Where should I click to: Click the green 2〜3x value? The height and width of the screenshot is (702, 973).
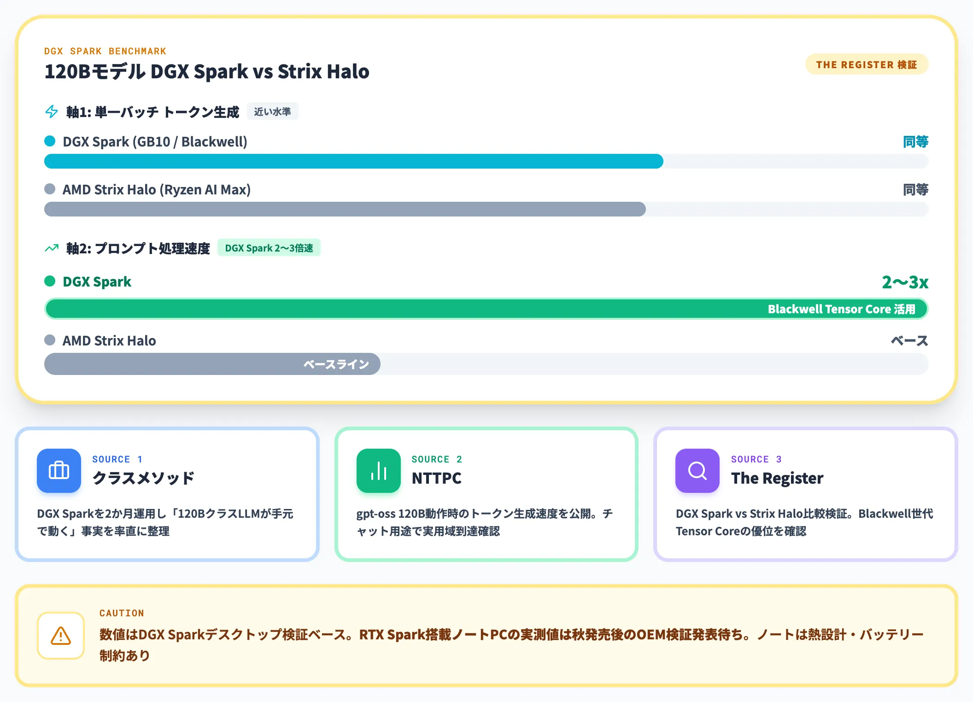tap(905, 282)
